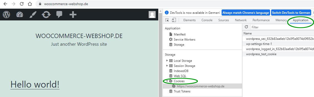Select the wordpress_test_cookie row
The width and height of the screenshot is (314, 97).
(278, 54)
